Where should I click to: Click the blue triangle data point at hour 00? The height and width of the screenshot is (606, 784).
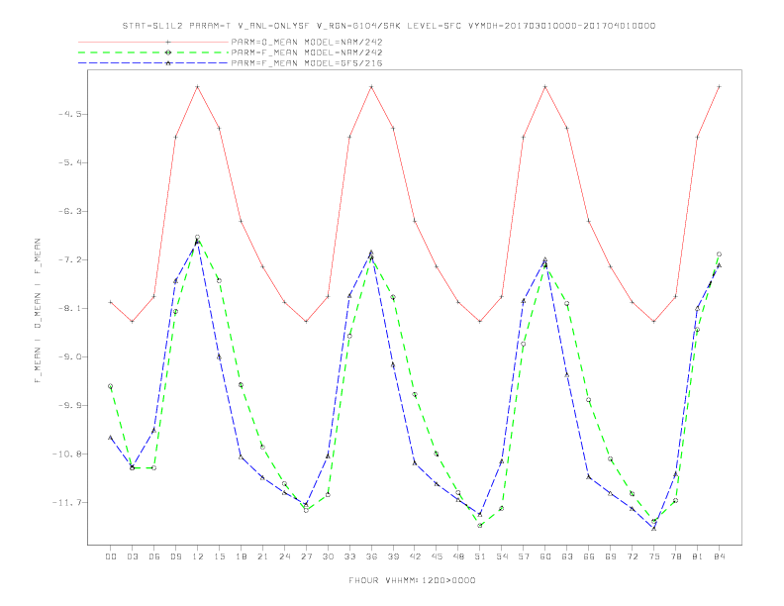point(111,438)
